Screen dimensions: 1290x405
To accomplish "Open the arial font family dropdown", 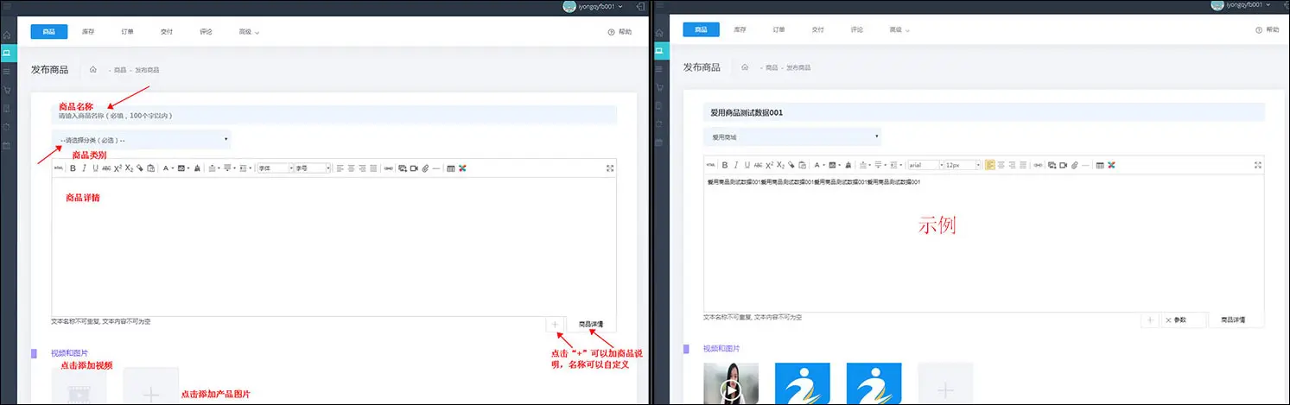I will pyautogui.click(x=925, y=165).
